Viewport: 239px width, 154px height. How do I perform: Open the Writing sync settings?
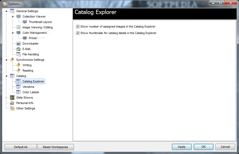pos(27,65)
